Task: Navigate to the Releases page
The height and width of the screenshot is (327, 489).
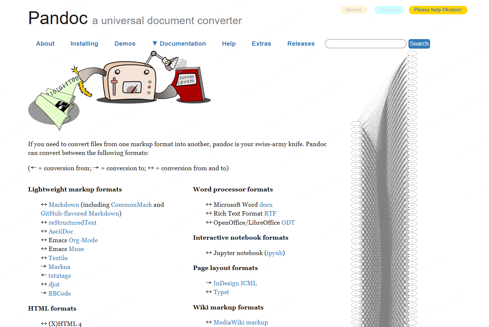Action: 301,43
